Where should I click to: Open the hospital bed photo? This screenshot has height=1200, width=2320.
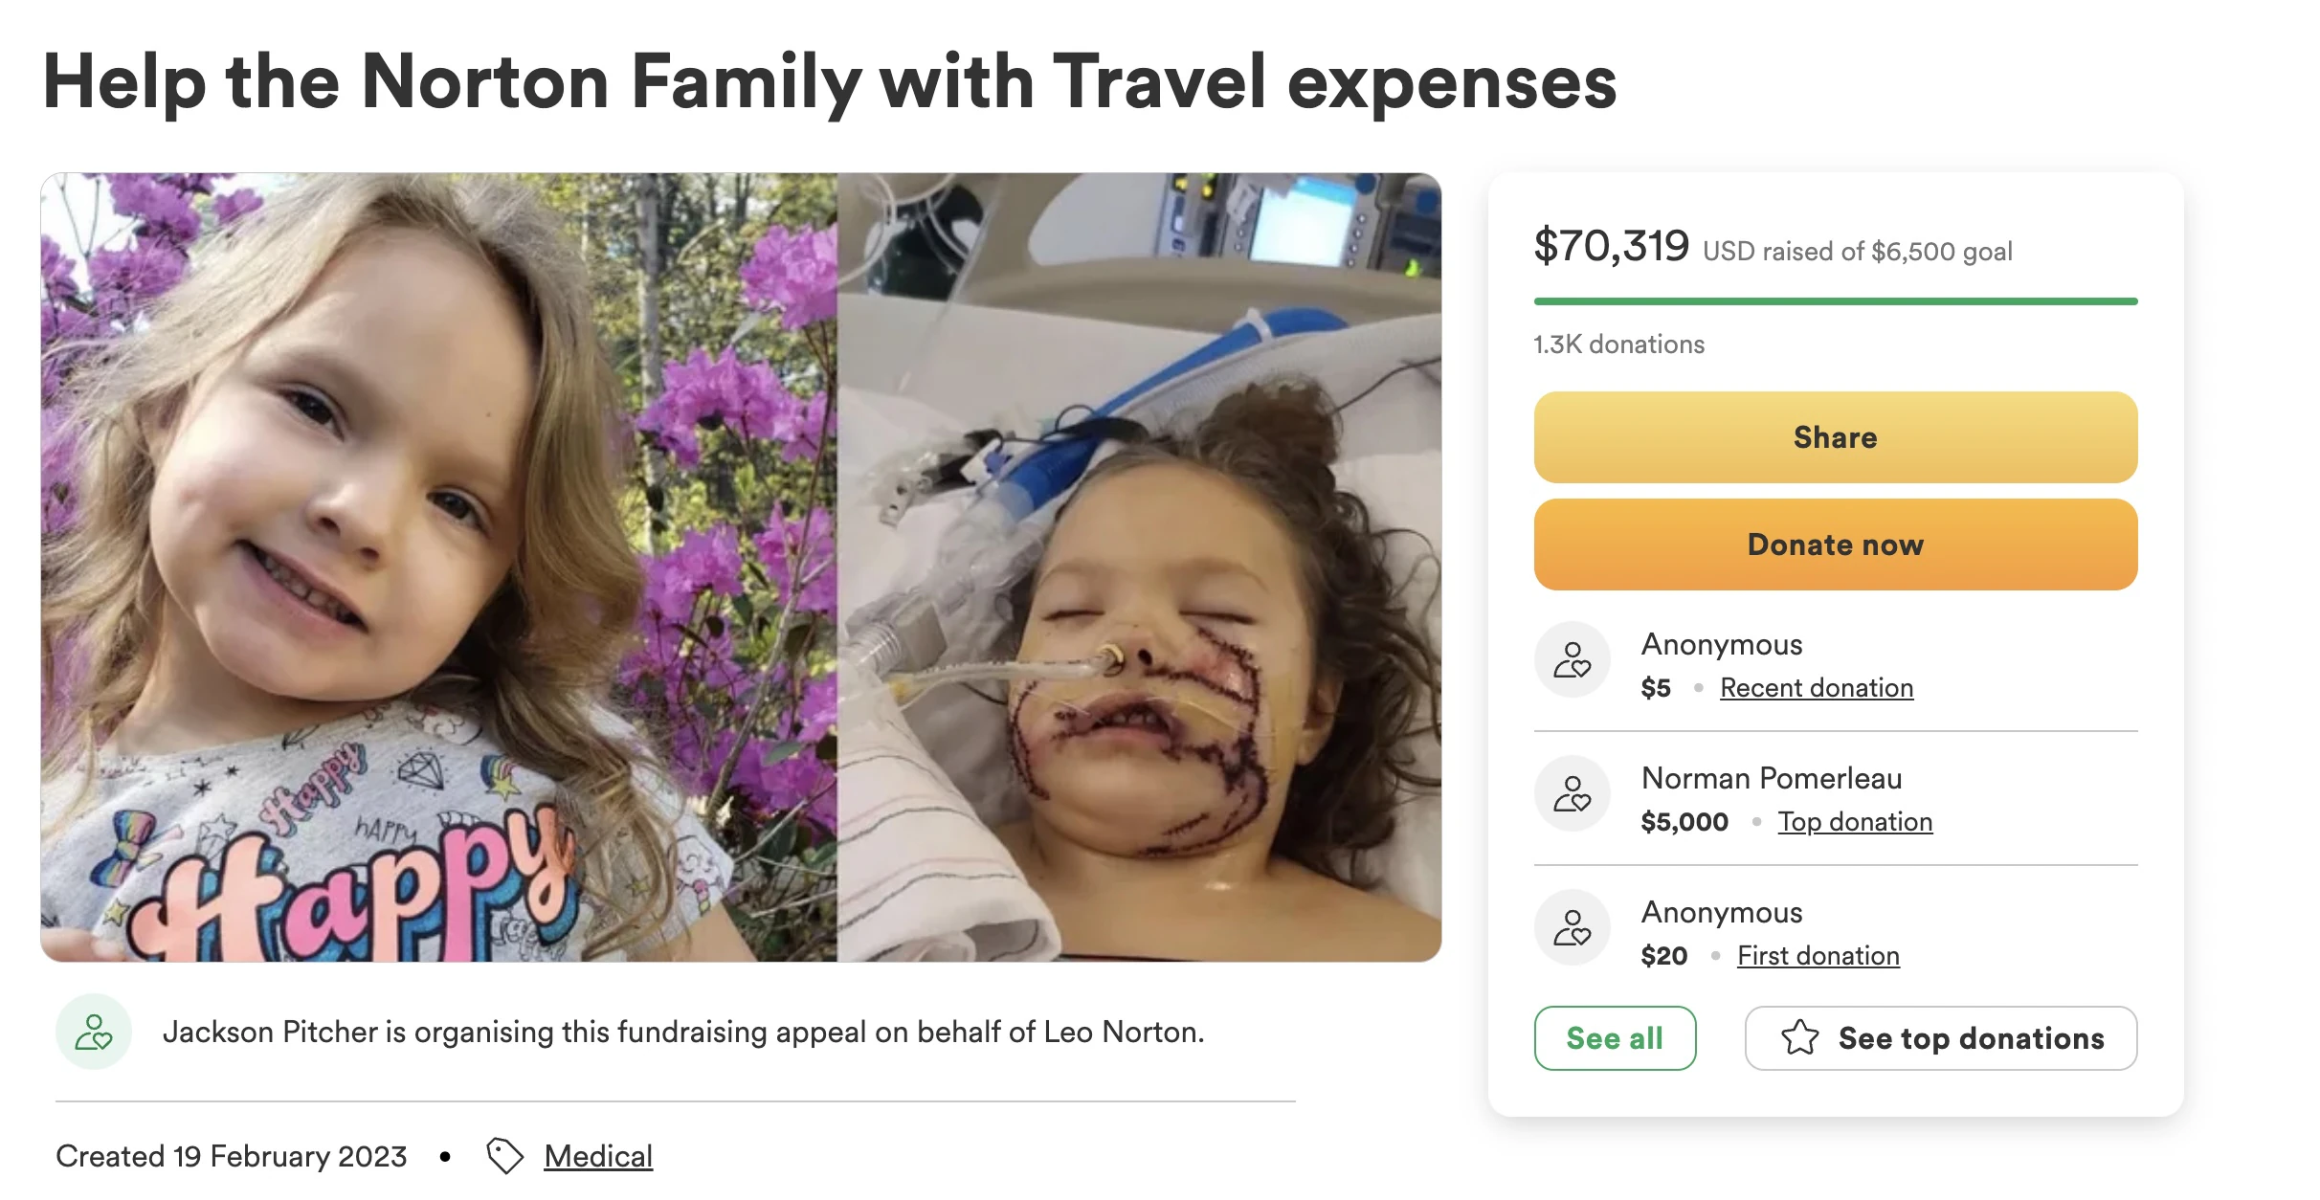tap(1139, 567)
